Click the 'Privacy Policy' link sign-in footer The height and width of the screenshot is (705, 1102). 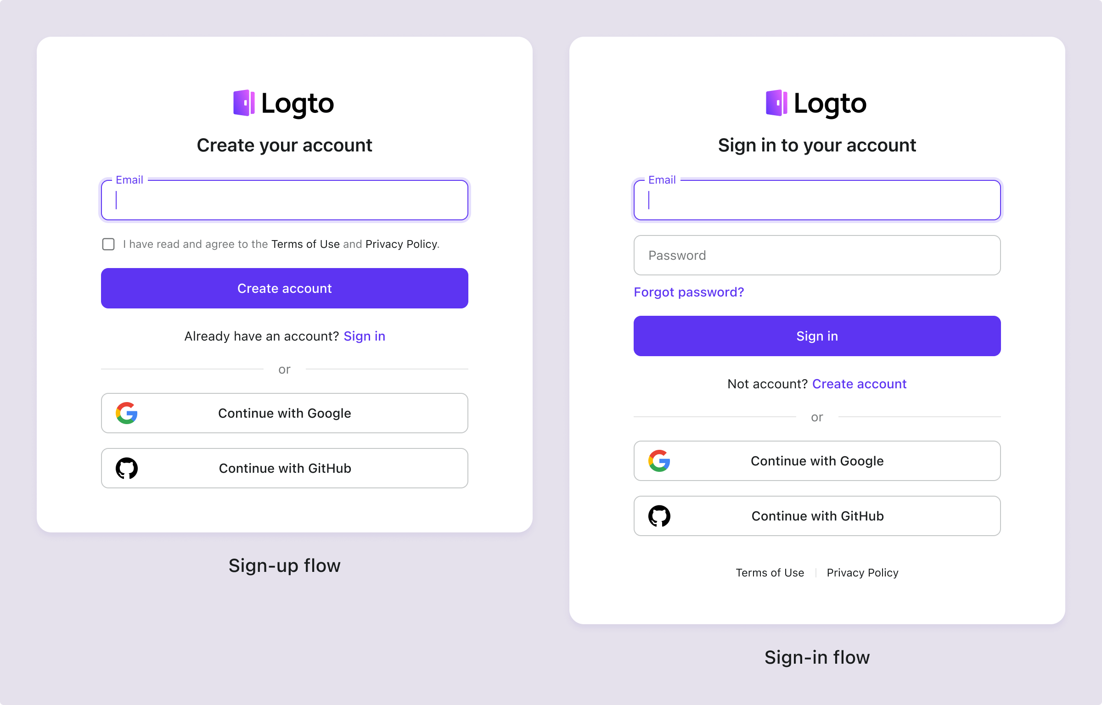[863, 572]
